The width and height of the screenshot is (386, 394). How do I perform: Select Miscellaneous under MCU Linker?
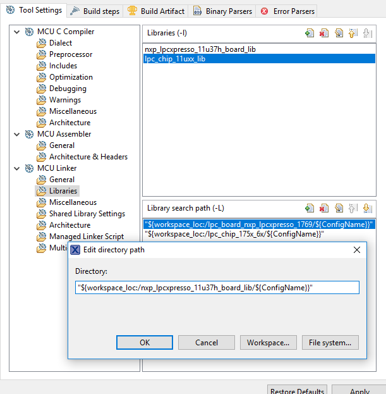click(73, 202)
